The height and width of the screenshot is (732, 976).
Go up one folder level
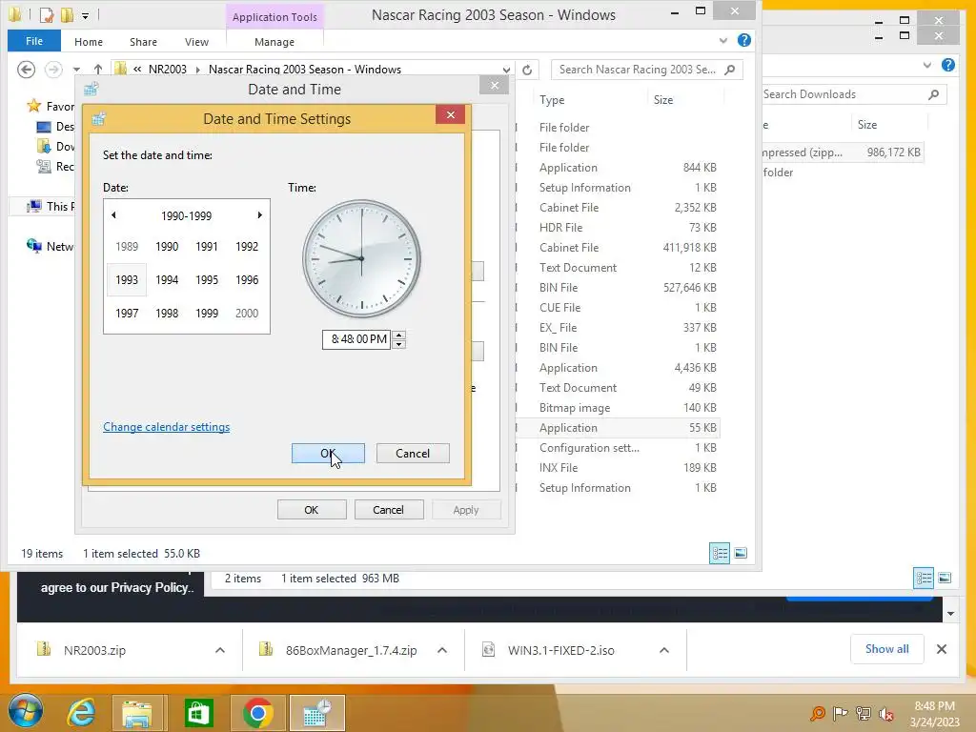click(x=98, y=69)
